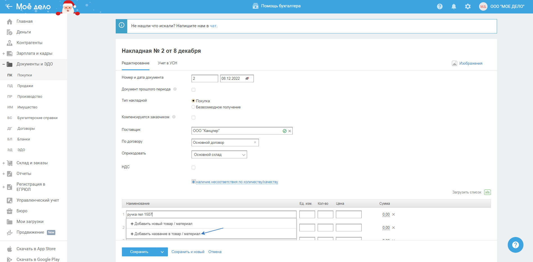Select the Безвозмездное получение radio button
This screenshot has width=533, height=262.
(193, 107)
